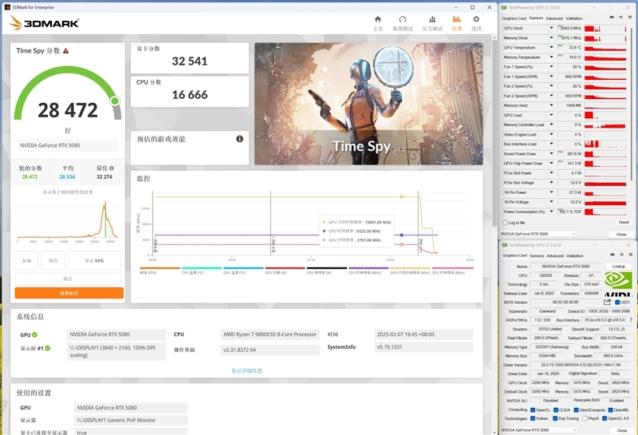
Task: Click the GPU-Z sensor list scrollbar
Action: coord(632,106)
